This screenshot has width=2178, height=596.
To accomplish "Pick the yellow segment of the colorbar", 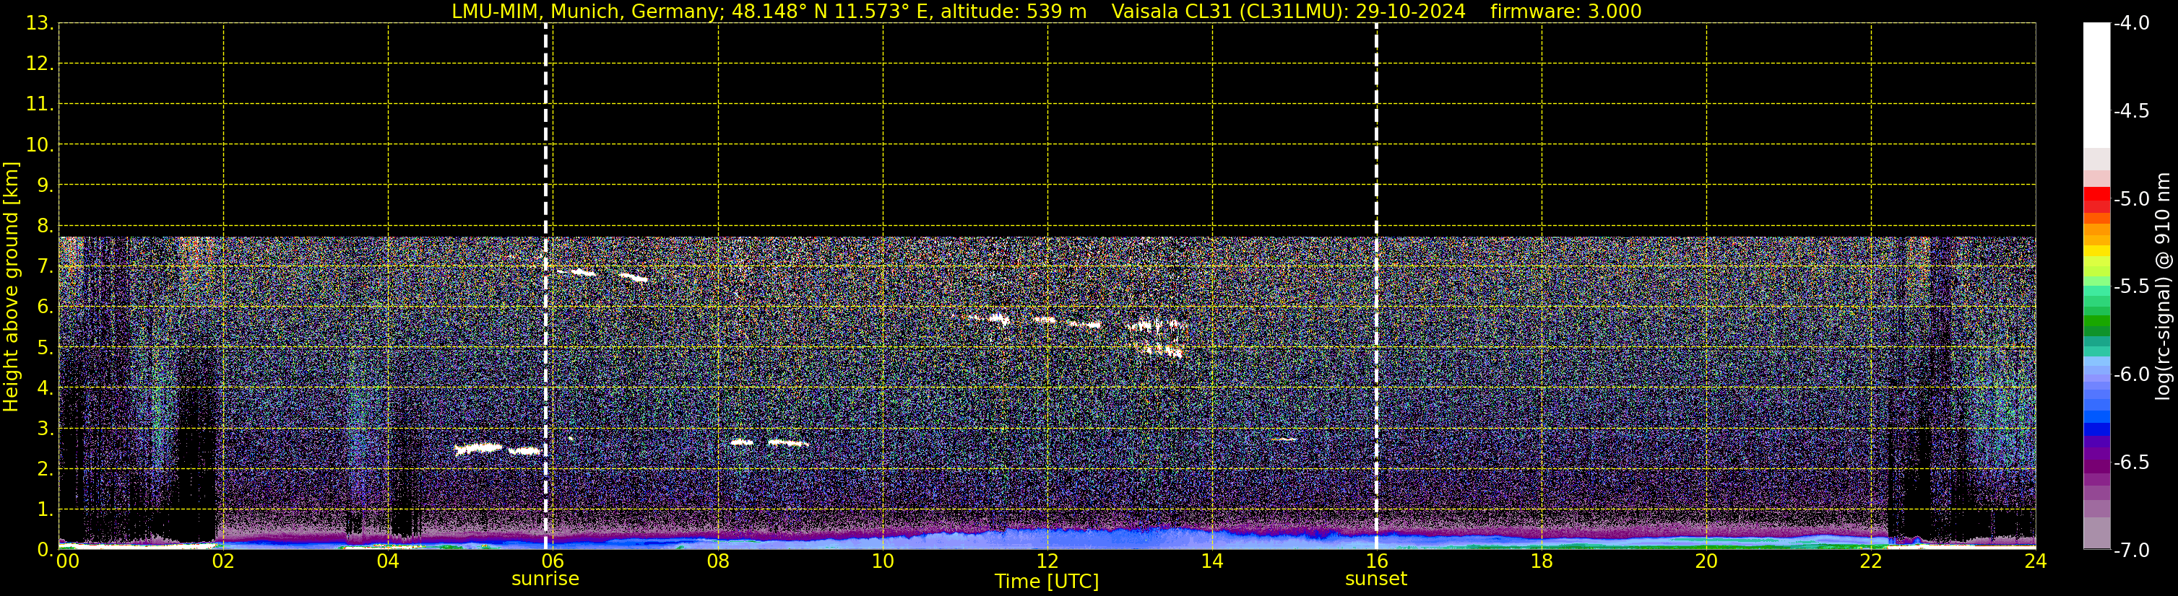I will click(2096, 250).
